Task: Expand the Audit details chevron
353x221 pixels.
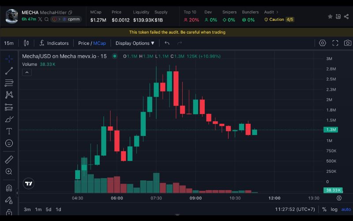Action: click(278, 12)
